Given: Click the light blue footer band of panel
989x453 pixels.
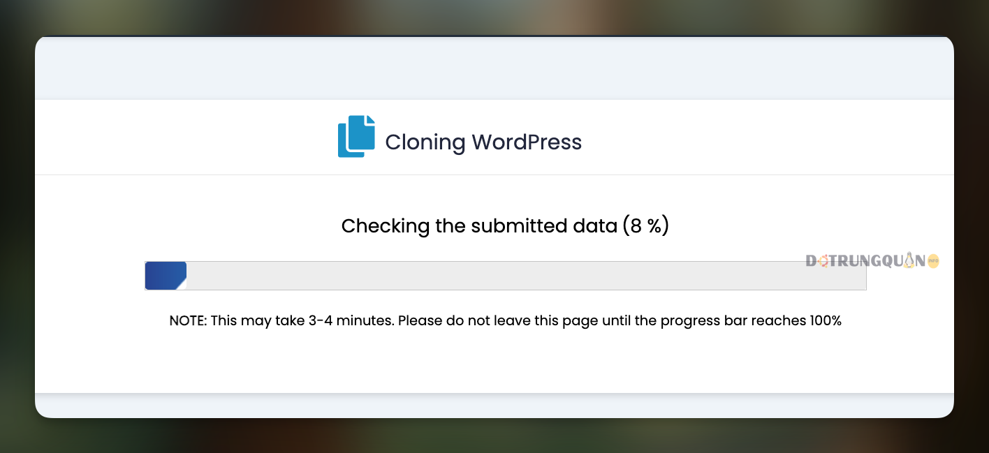Looking at the screenshot, I should [x=494, y=405].
